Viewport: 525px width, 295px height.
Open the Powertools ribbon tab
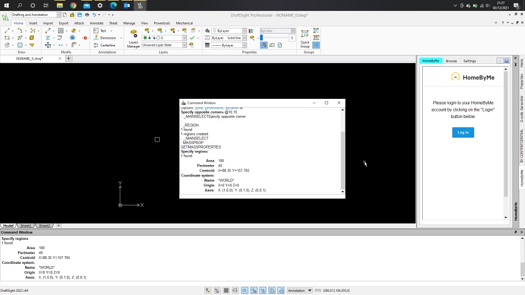pos(162,23)
